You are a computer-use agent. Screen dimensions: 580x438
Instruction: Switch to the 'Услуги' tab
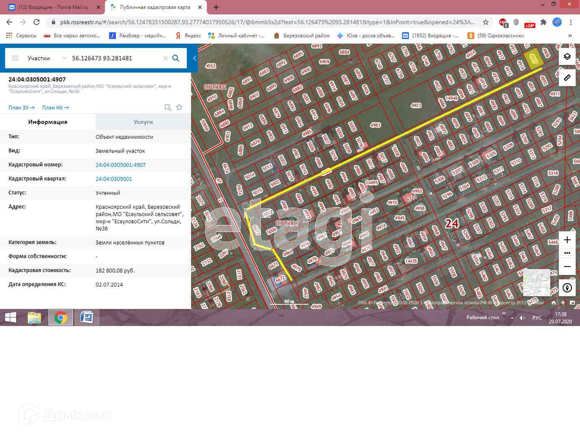[143, 122]
